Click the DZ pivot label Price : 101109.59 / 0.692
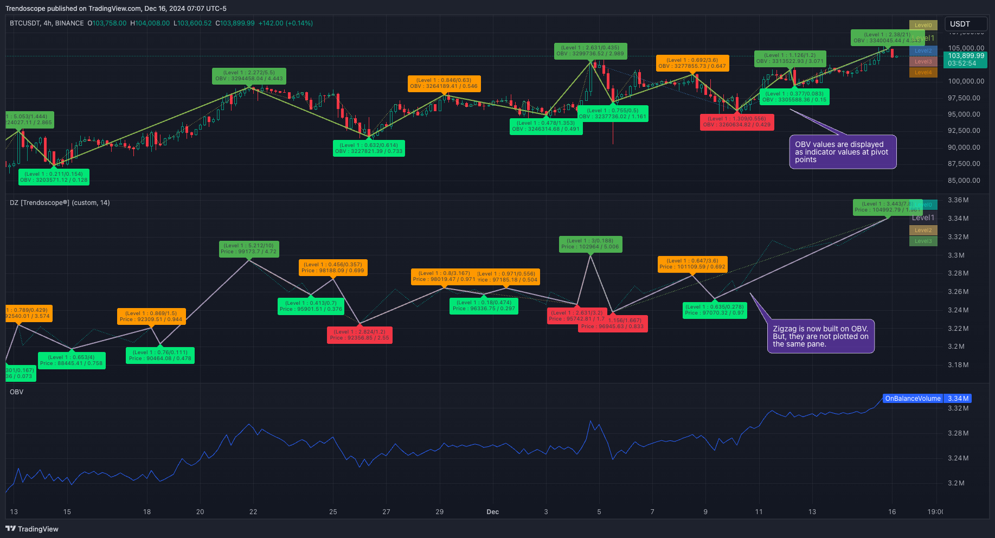Viewport: 995px width, 538px height. point(692,264)
